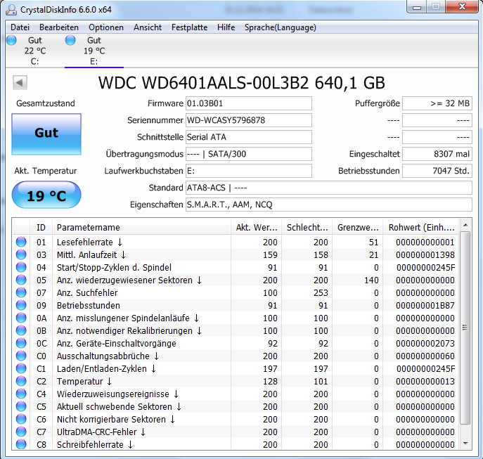Click status orb for wiederzugewiesener Sektoren row
Image resolution: width=483 pixels, height=459 pixels.
21,280
